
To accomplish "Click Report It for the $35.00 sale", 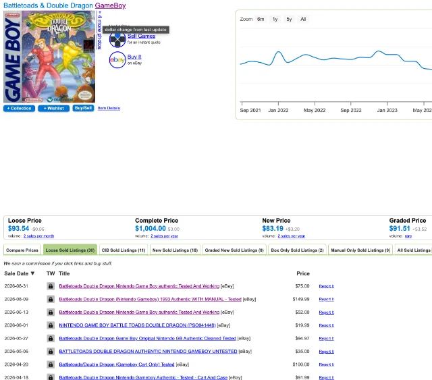I will click(x=326, y=352).
